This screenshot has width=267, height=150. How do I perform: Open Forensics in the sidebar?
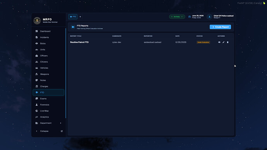pyautogui.click(x=48, y=105)
